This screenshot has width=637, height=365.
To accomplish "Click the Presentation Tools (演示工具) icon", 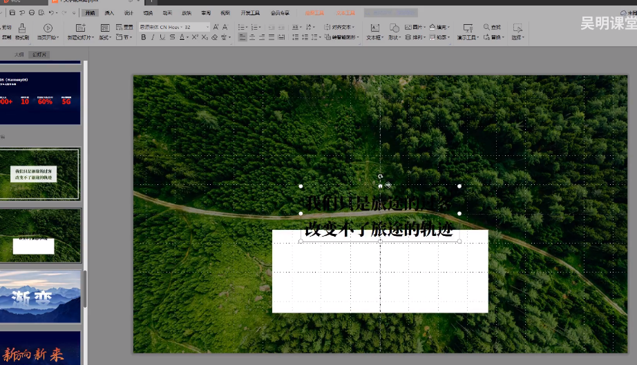I will coord(468,28).
